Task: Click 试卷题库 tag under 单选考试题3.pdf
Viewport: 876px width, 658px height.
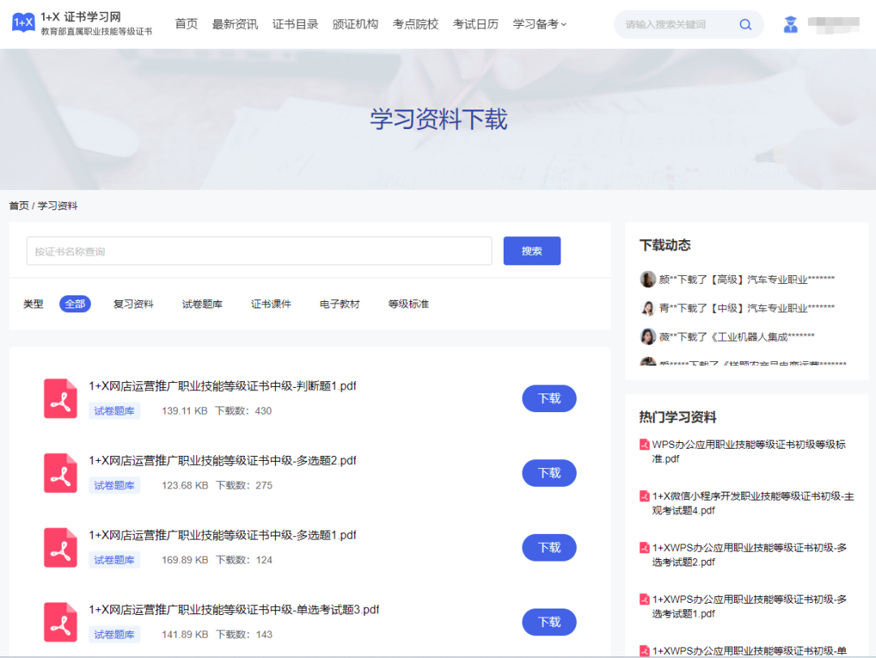Action: 114,634
